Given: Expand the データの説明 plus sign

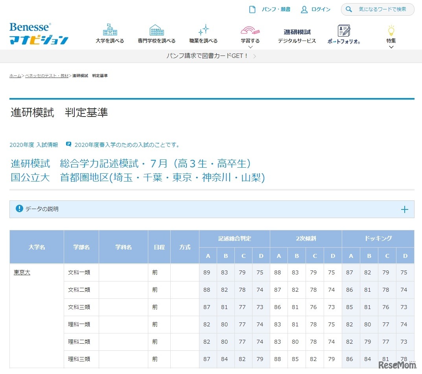Looking at the screenshot, I should click(404, 209).
